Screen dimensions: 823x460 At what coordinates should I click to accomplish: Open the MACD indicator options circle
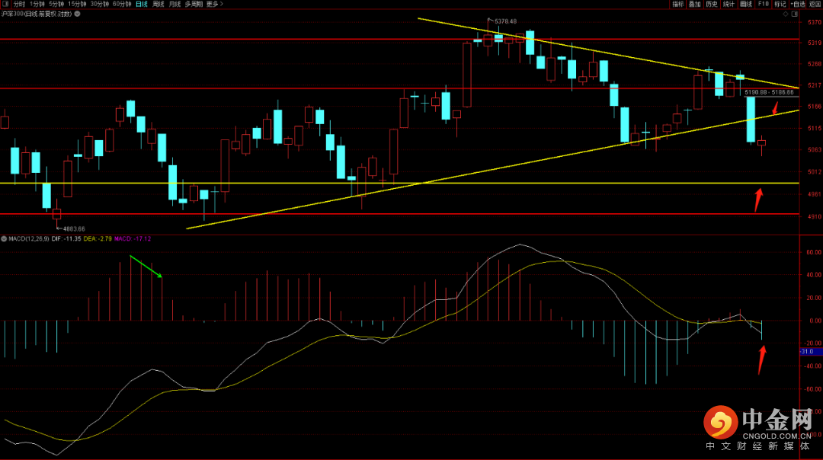(x=4, y=238)
